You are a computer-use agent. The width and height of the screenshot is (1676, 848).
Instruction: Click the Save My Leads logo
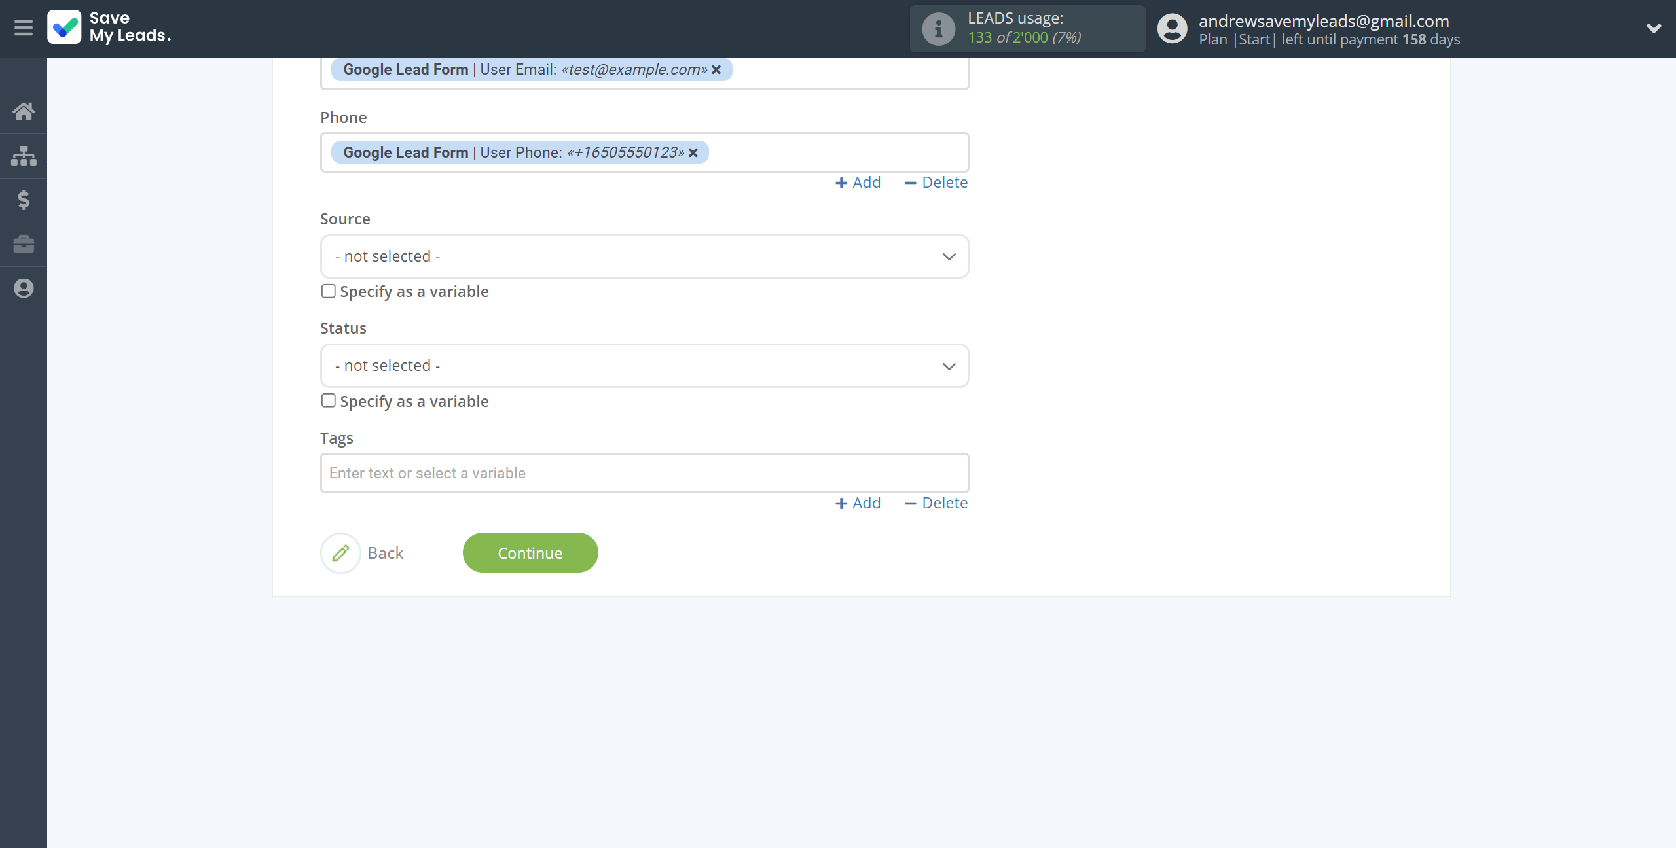(x=109, y=27)
